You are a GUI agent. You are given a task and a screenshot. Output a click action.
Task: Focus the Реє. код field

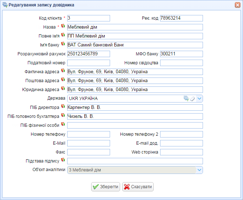[182, 18]
